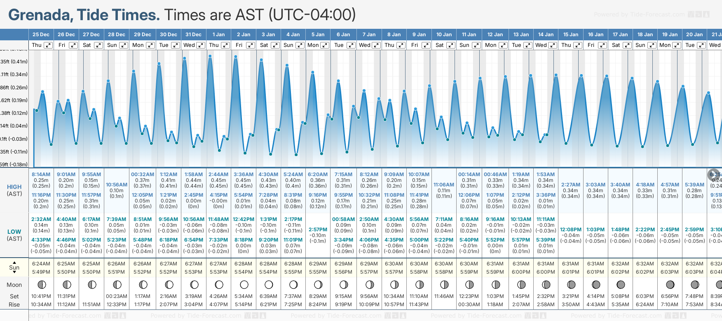722x321 pixels.
Task: Expand the Sun 28 Dec day view
Action: tap(123, 45)
